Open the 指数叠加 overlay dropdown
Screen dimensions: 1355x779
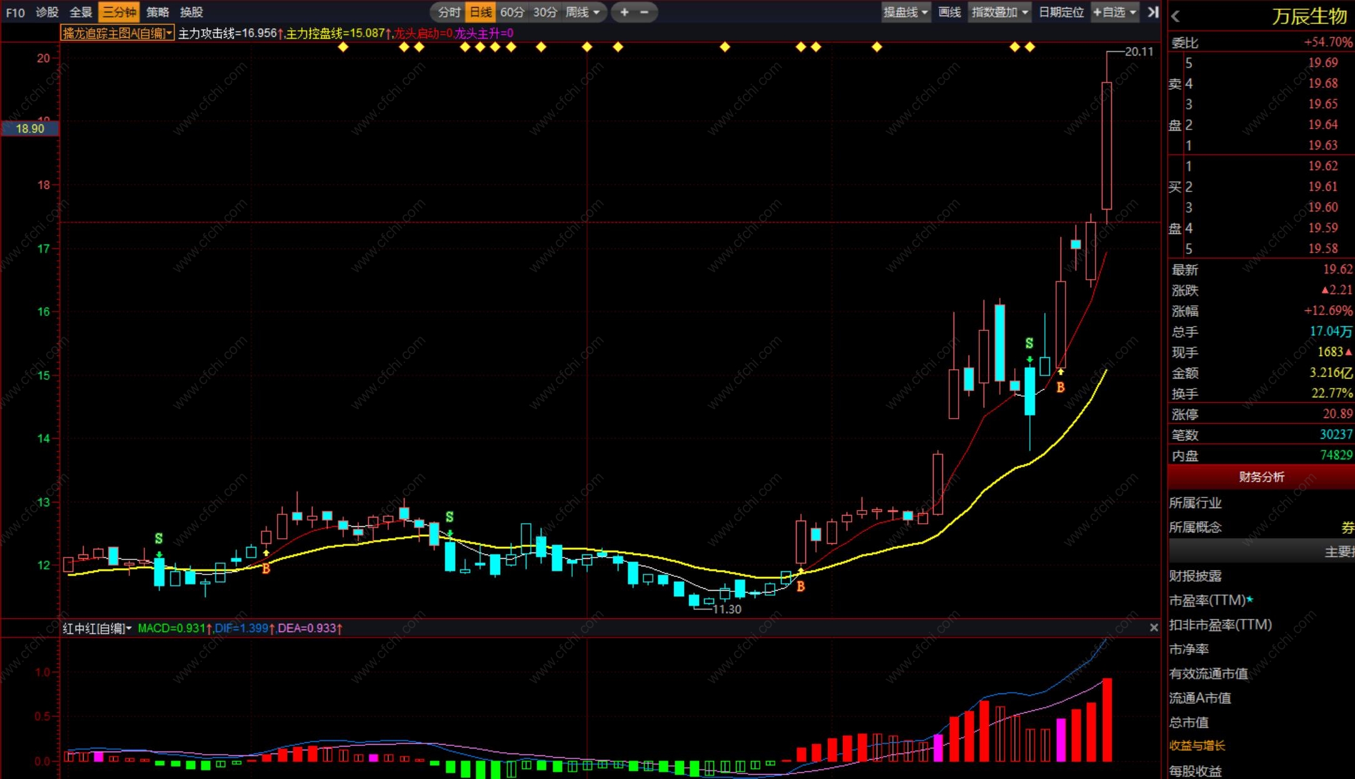pos(999,12)
